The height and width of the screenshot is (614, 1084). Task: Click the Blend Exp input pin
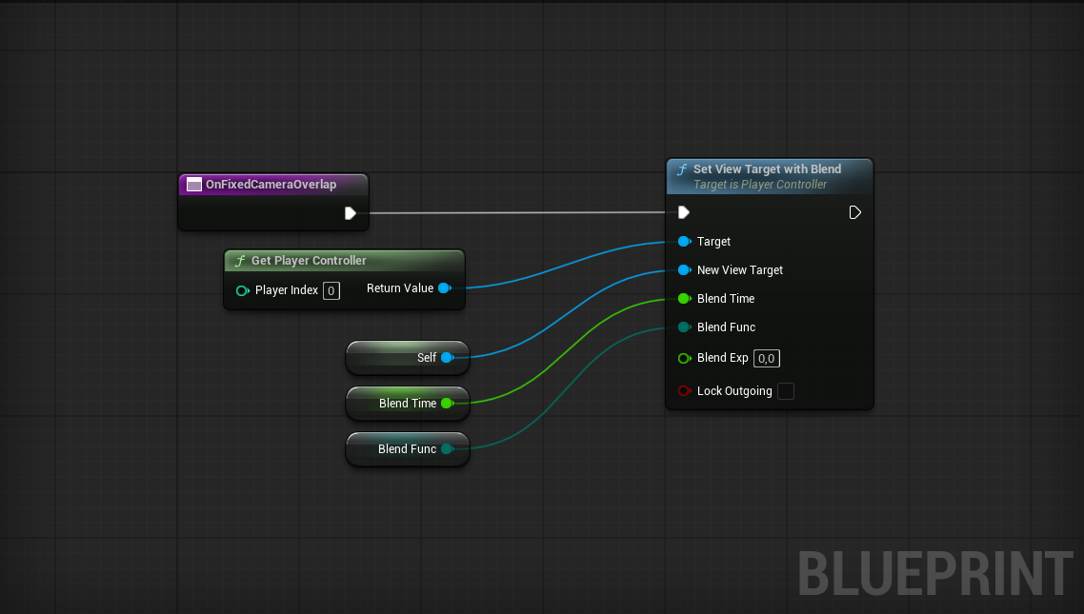(683, 359)
